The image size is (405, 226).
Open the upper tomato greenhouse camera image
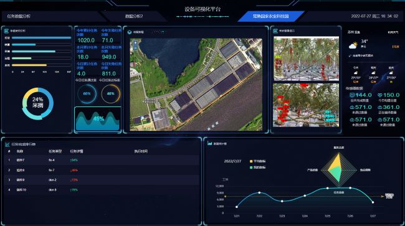pos(306,59)
